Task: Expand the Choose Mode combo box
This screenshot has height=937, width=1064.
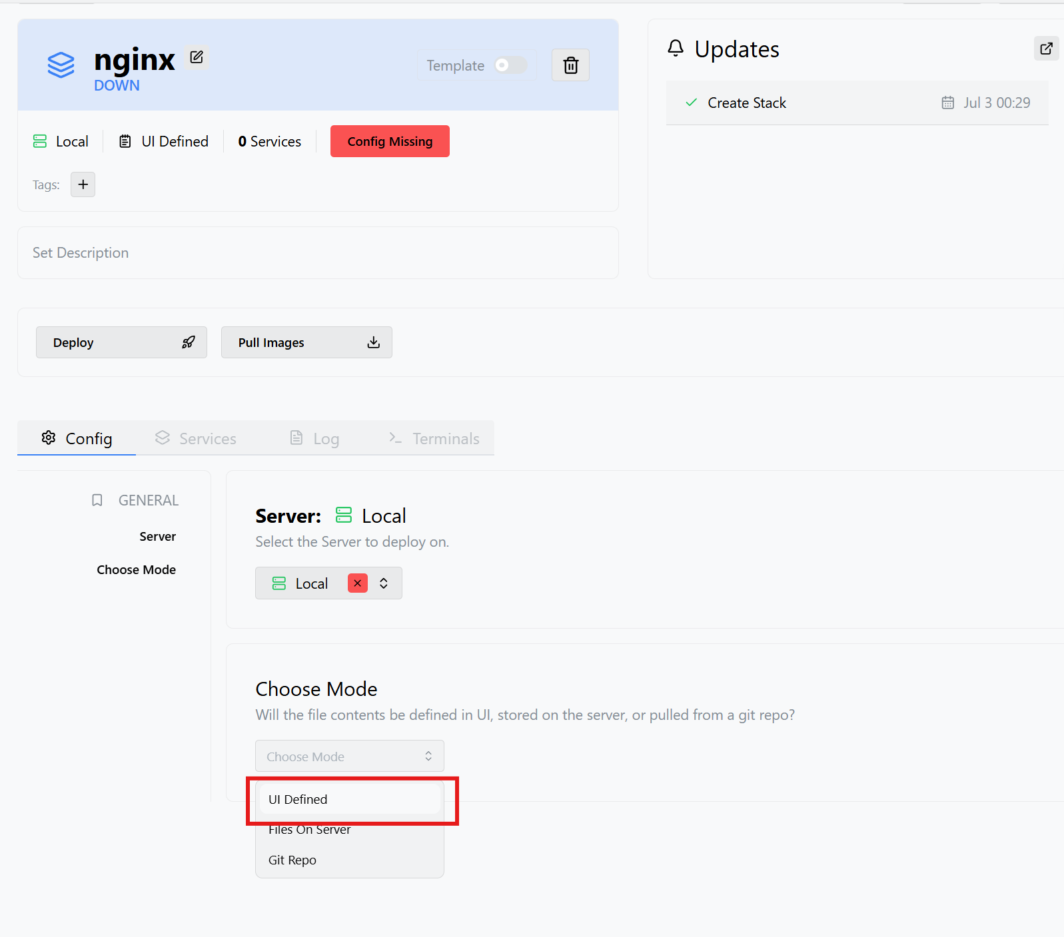Action: 350,756
